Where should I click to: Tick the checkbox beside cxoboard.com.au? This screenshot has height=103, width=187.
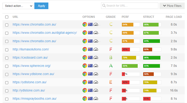tap(7, 58)
